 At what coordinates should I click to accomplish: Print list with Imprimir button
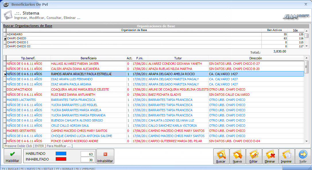tap(286, 156)
